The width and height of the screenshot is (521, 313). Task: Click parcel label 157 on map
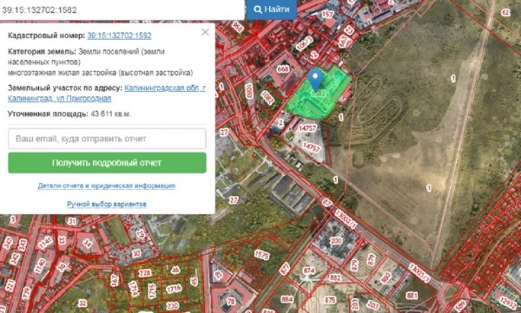(x=327, y=15)
